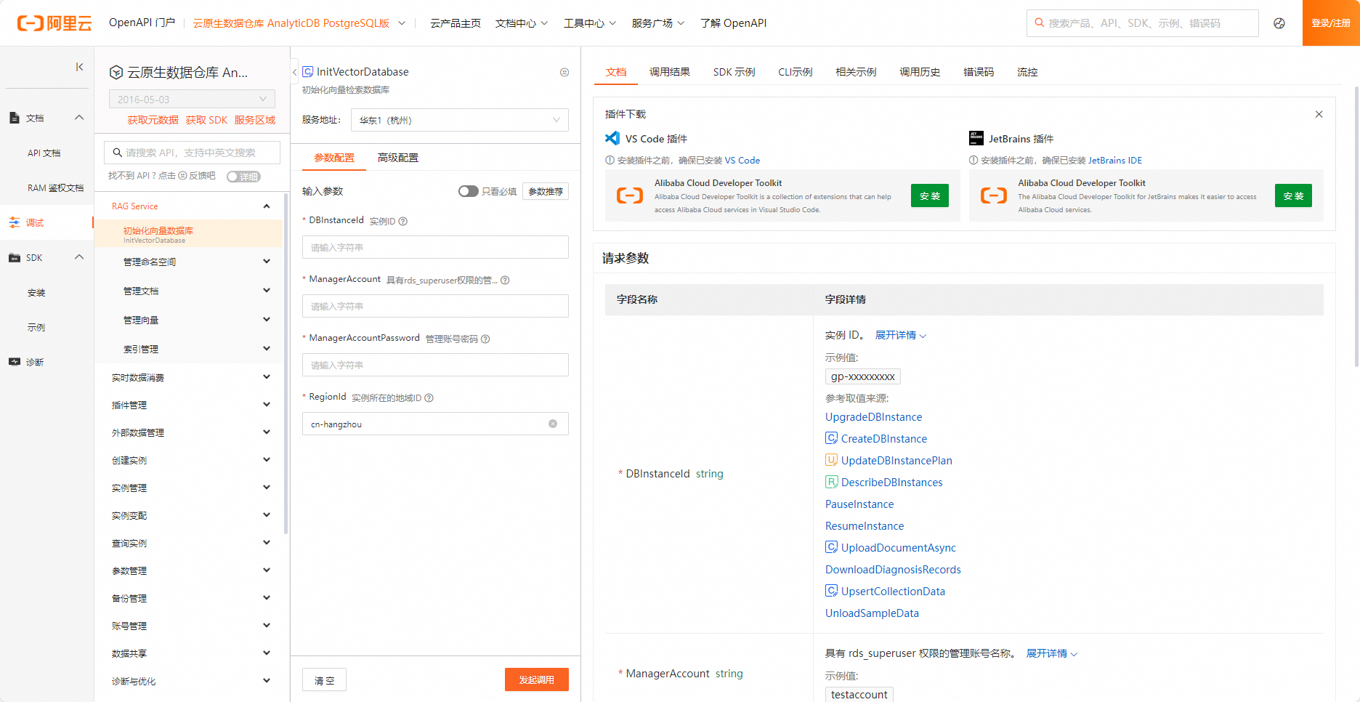Close the 插件下载 panel
1360x702 pixels.
[x=1319, y=114]
